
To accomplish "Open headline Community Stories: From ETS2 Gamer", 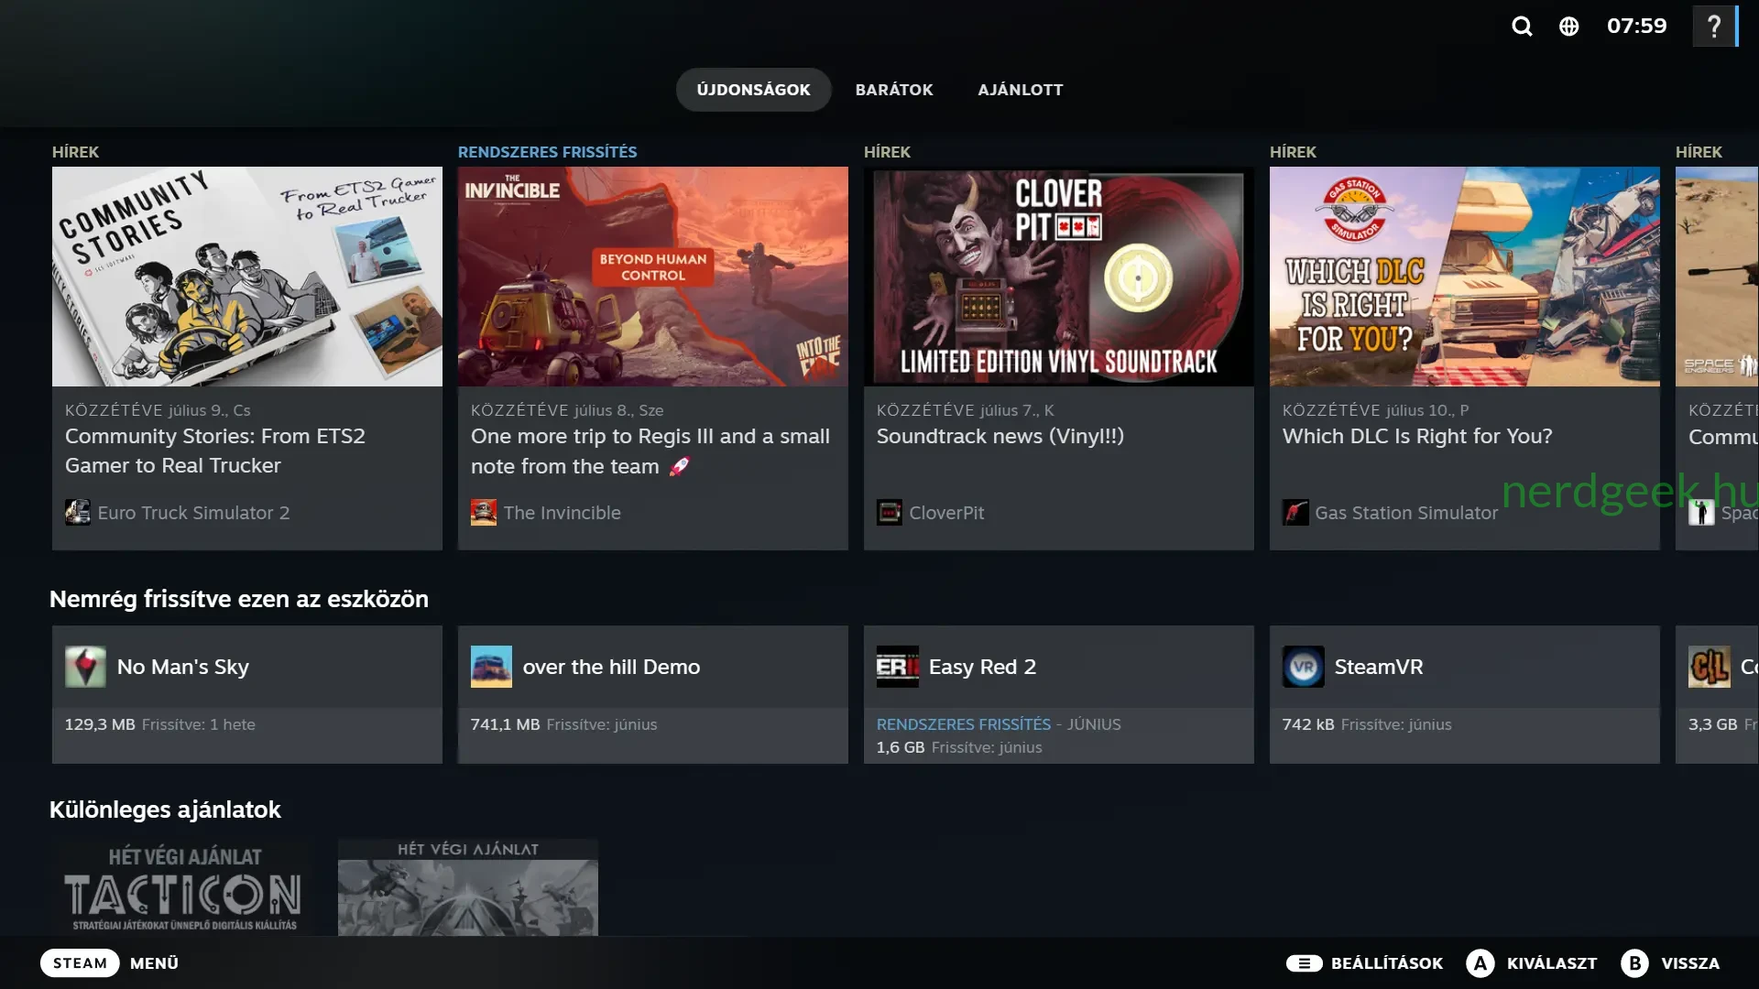I will pyautogui.click(x=215, y=451).
